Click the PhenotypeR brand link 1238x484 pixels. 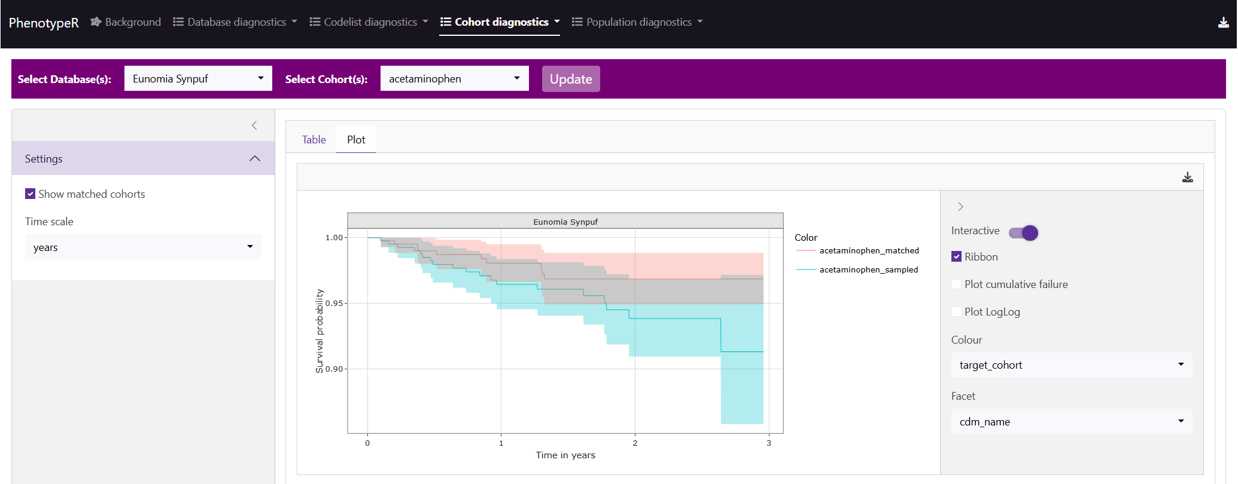tap(44, 23)
